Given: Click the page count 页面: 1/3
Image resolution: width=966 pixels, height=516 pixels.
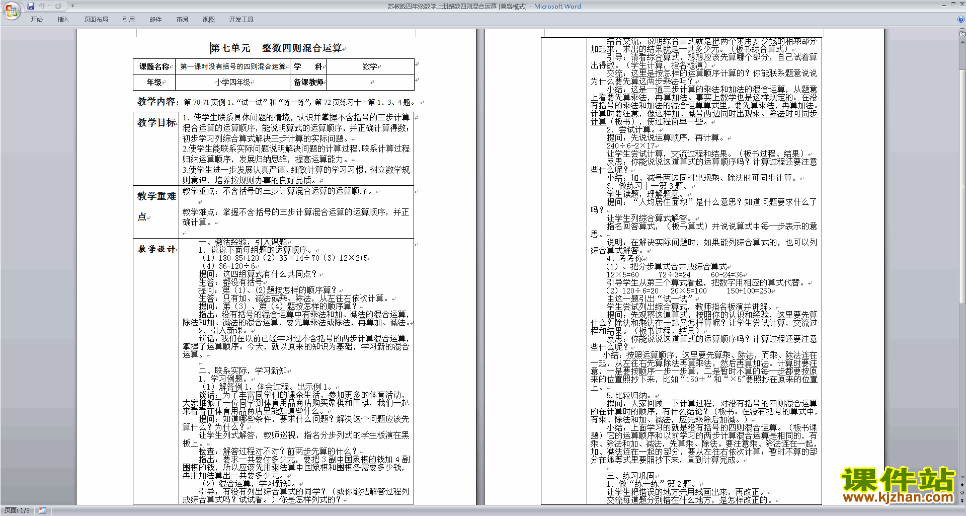Looking at the screenshot, I should [17, 510].
